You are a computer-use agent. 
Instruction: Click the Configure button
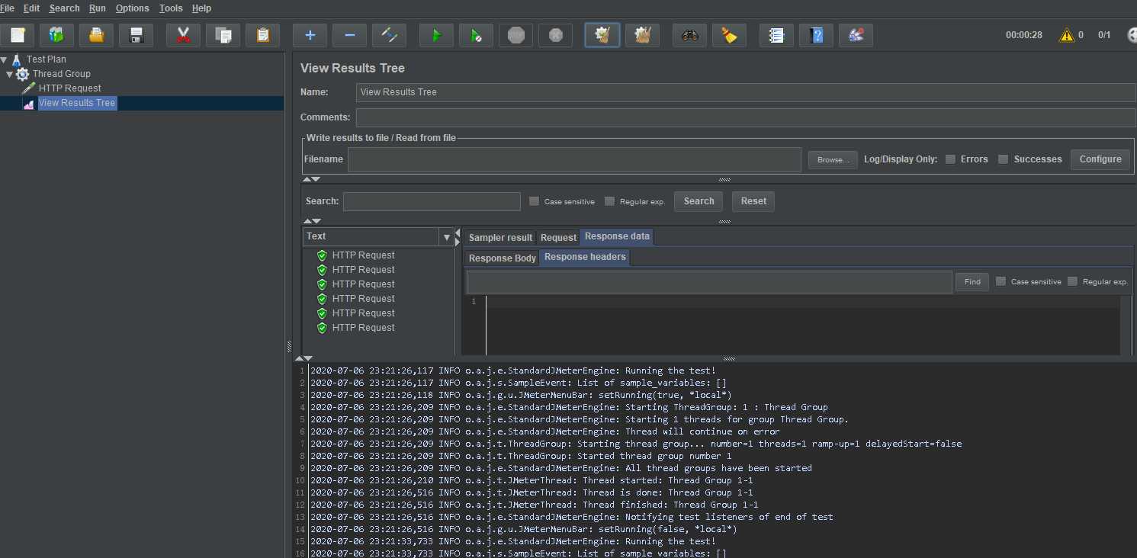click(1100, 159)
